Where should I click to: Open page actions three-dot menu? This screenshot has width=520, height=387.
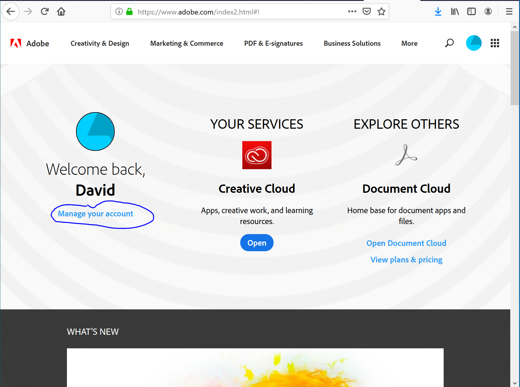click(352, 12)
